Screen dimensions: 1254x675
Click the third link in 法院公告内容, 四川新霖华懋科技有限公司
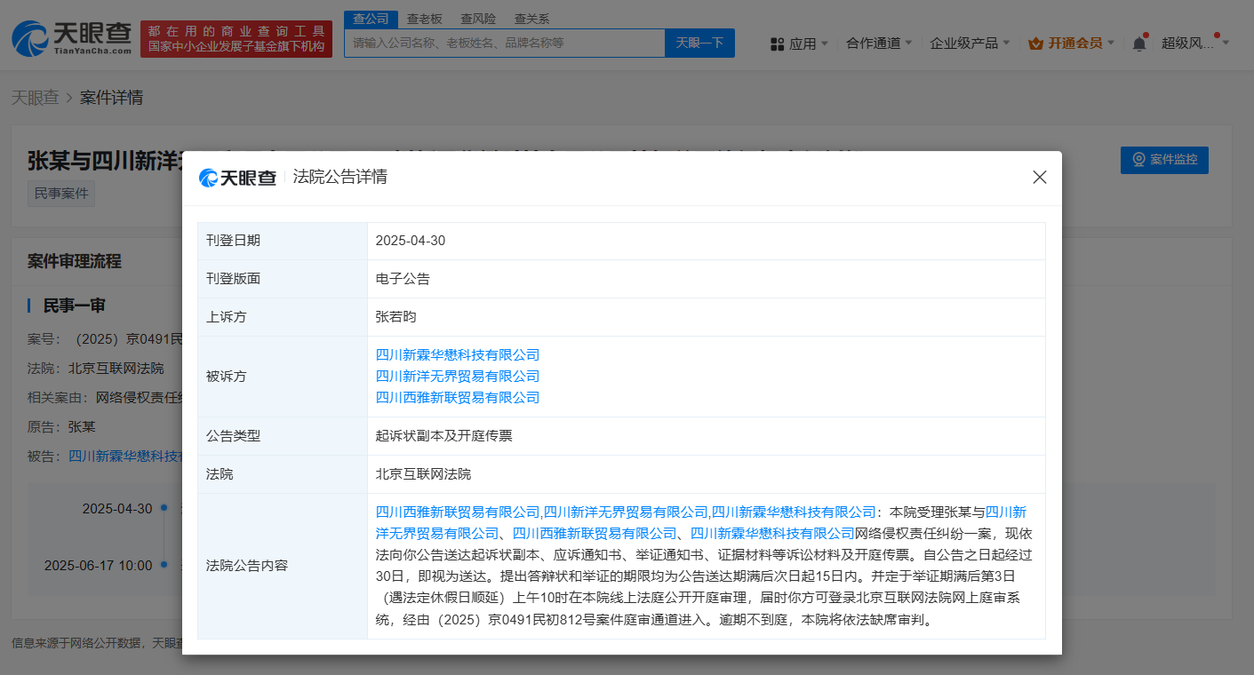795,512
